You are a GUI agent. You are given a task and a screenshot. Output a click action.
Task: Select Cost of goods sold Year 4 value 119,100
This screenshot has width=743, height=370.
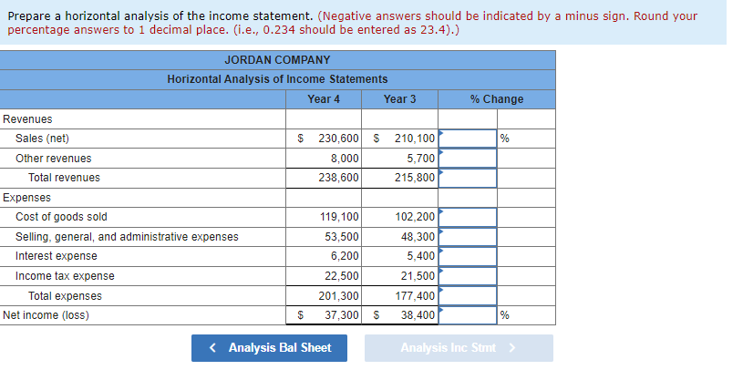pyautogui.click(x=339, y=218)
